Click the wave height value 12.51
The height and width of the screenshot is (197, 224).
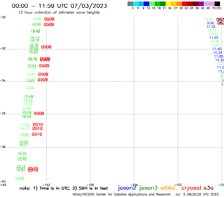pyautogui.click(x=216, y=45)
